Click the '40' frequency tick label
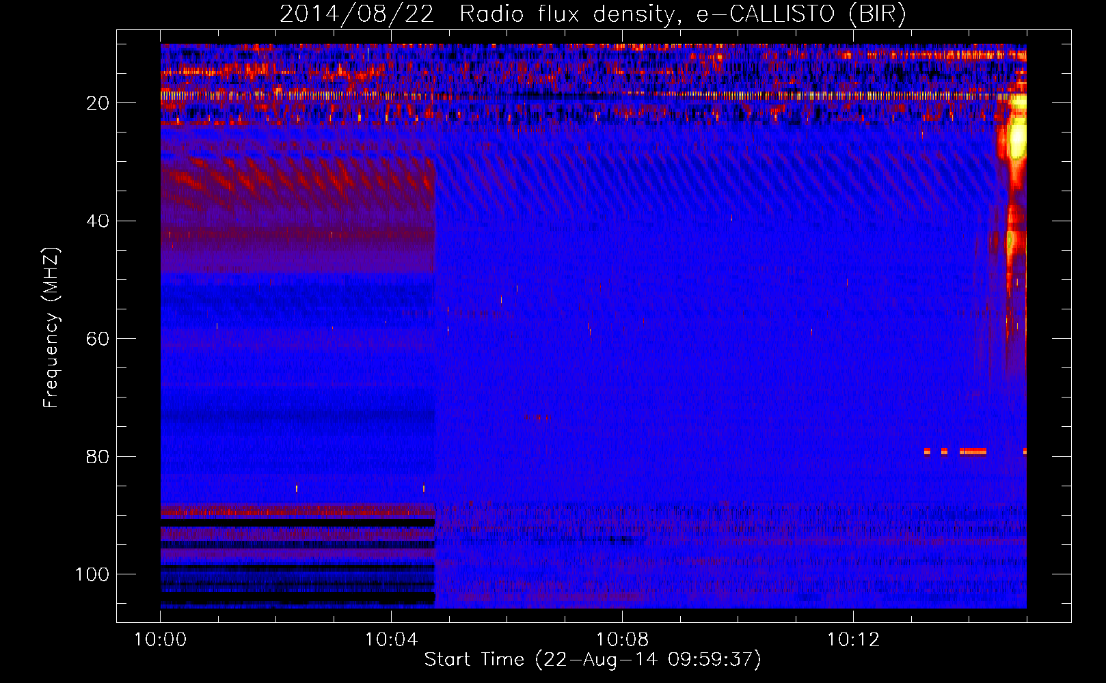The height and width of the screenshot is (683, 1106). click(98, 221)
